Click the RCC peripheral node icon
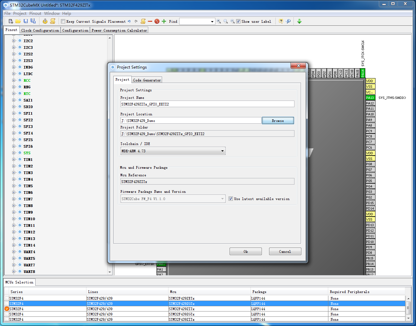The image size is (416, 326). (x=20, y=80)
